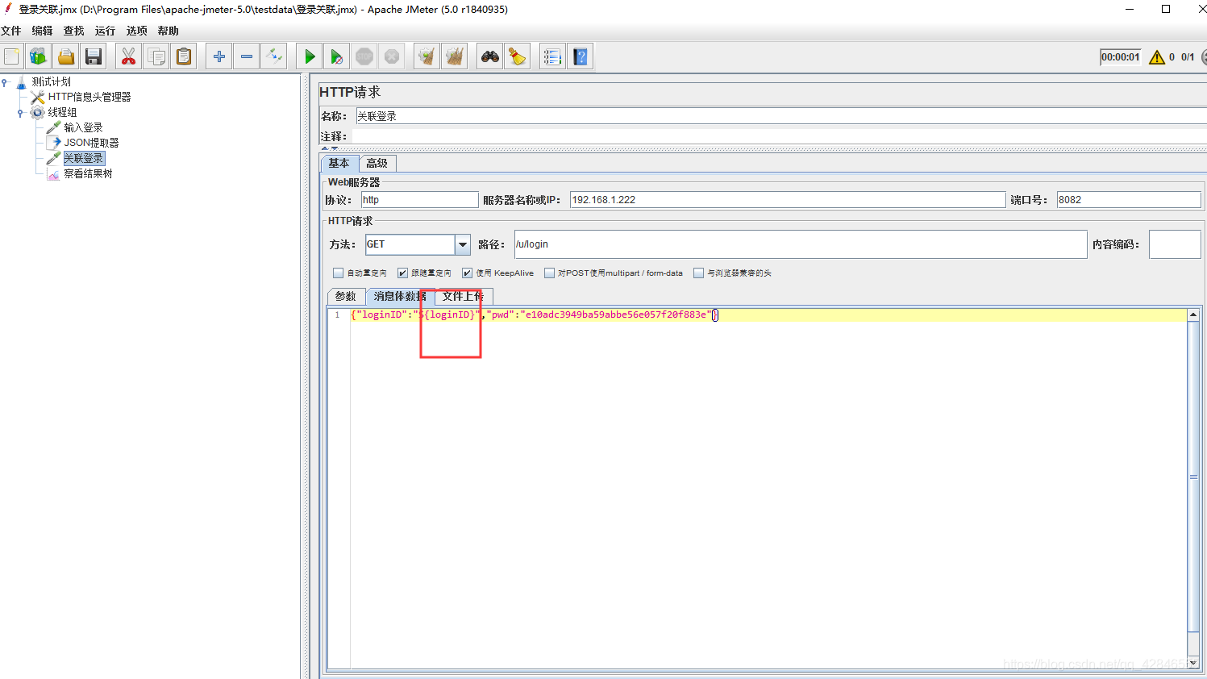Click the Clear All double broom icon
The width and height of the screenshot is (1207, 679).
[x=455, y=56]
